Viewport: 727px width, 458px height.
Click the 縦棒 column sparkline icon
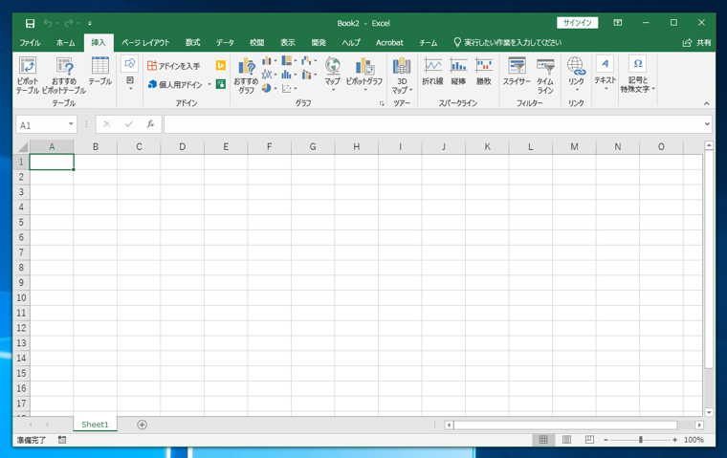[x=458, y=73]
